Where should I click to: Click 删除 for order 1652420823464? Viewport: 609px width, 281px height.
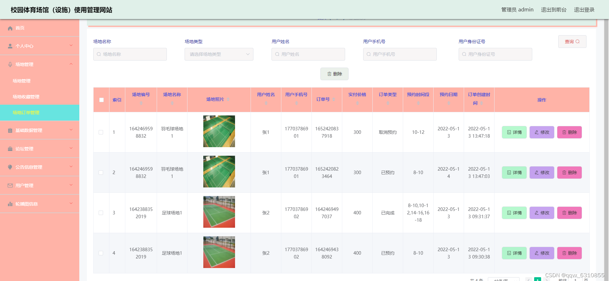coord(569,173)
